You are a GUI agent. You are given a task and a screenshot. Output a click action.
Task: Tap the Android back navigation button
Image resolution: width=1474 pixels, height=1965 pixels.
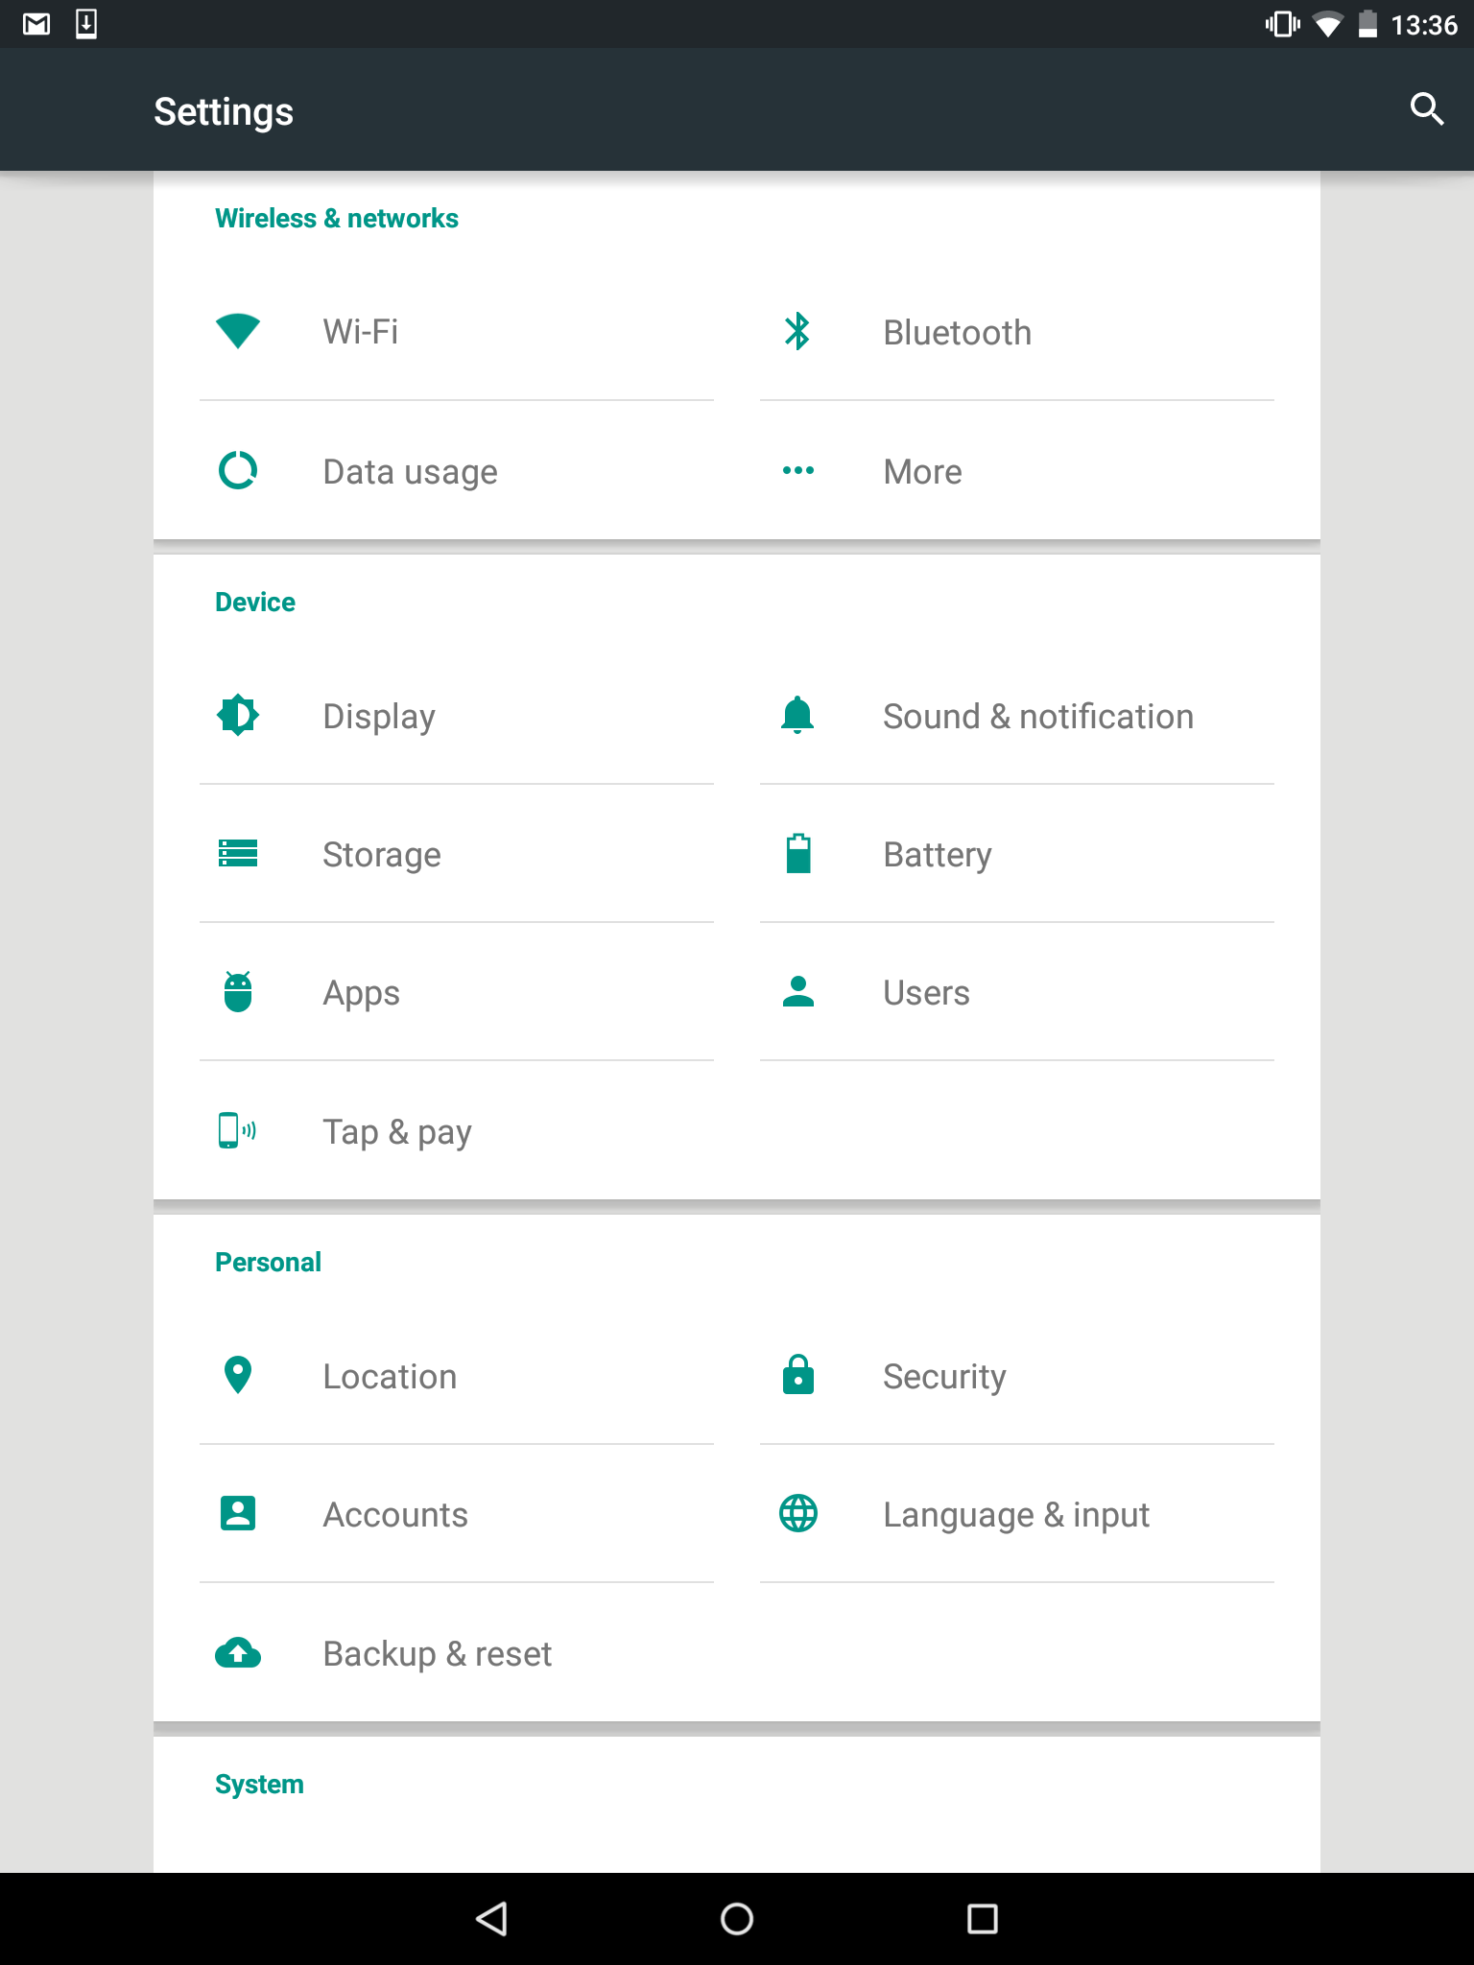pos(491,1919)
